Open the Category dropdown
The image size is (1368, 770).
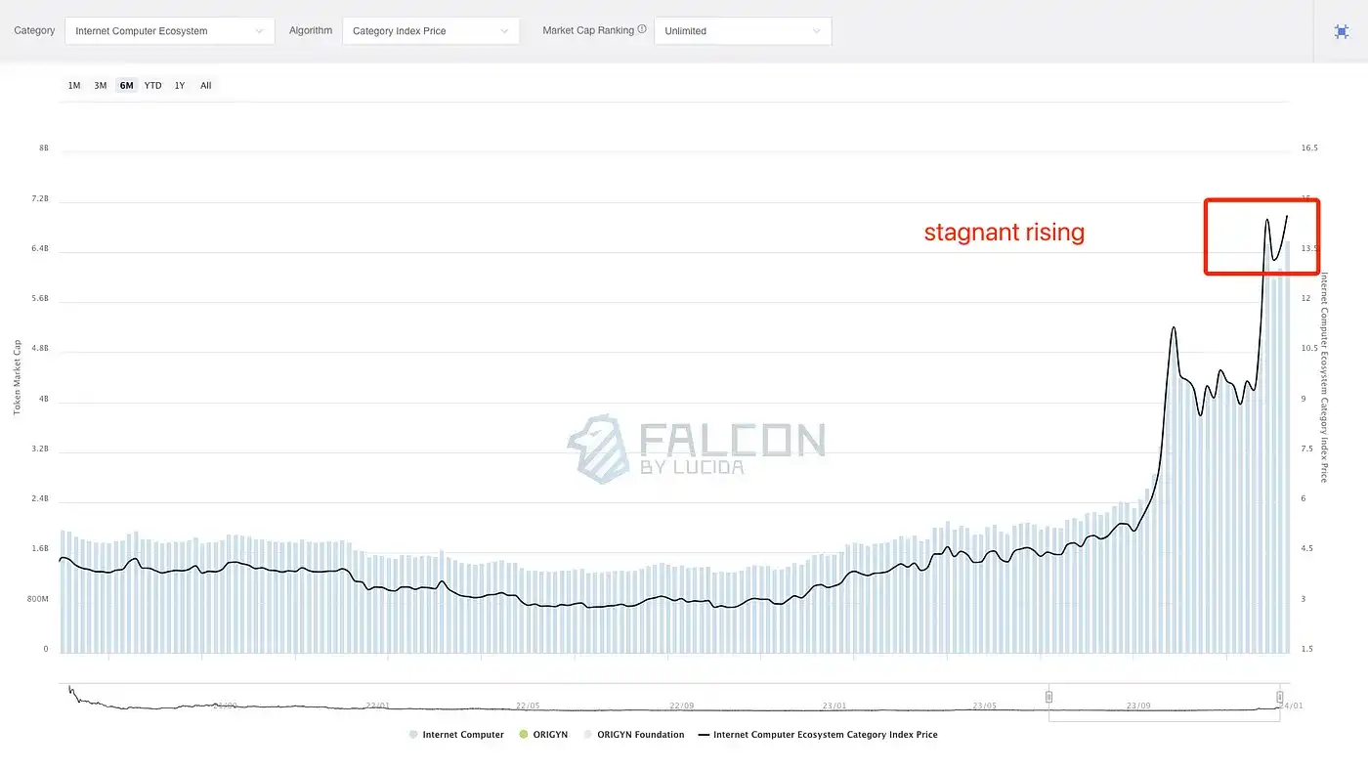click(169, 31)
